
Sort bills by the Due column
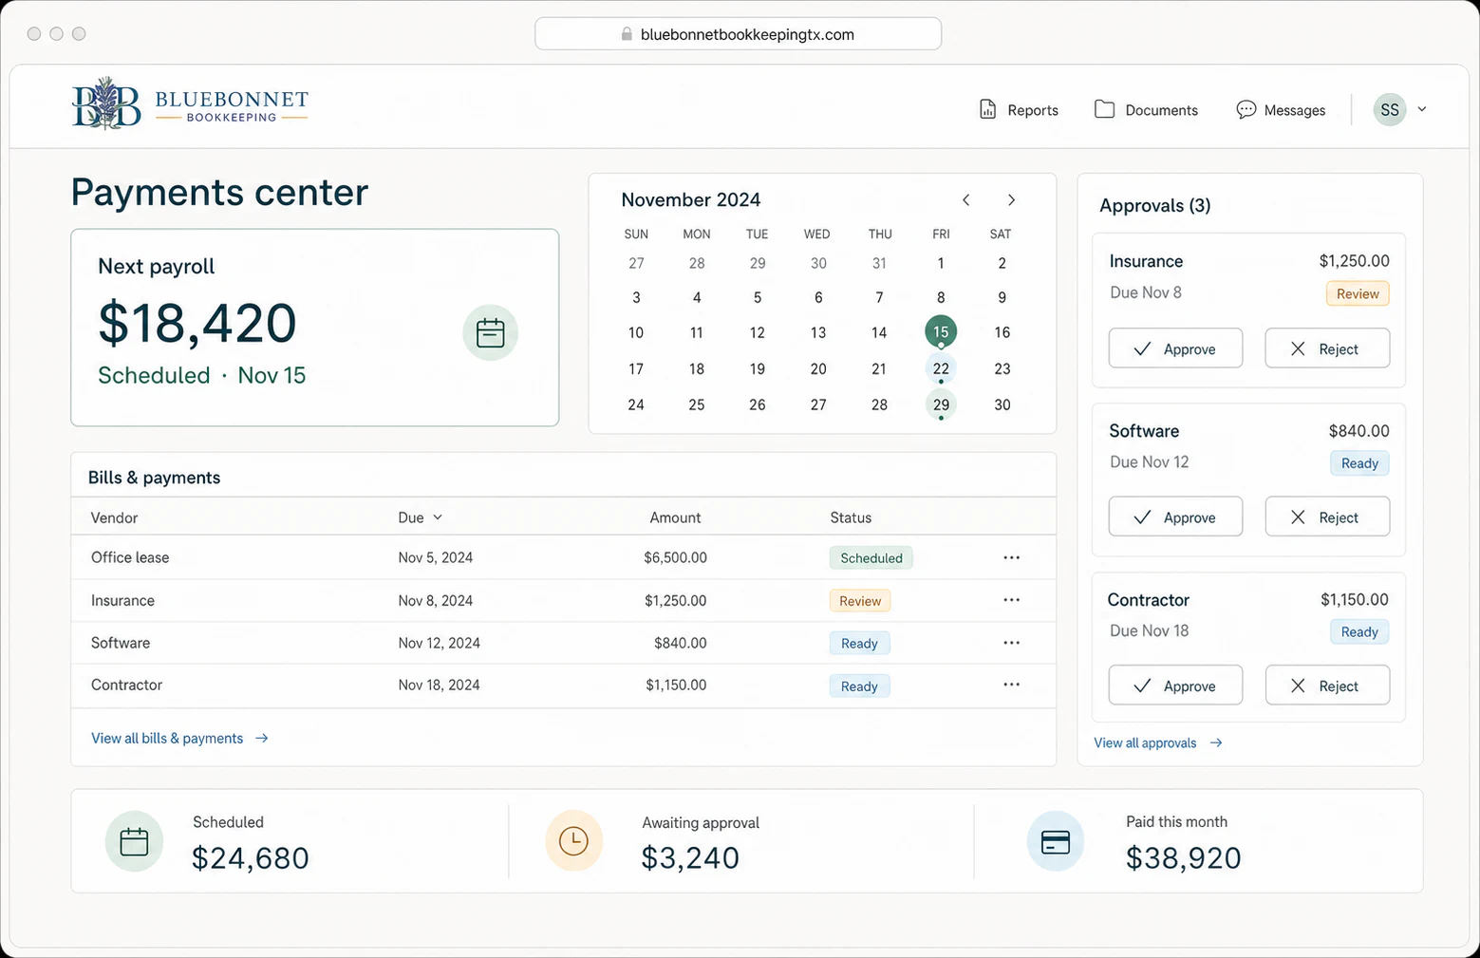[x=420, y=517]
